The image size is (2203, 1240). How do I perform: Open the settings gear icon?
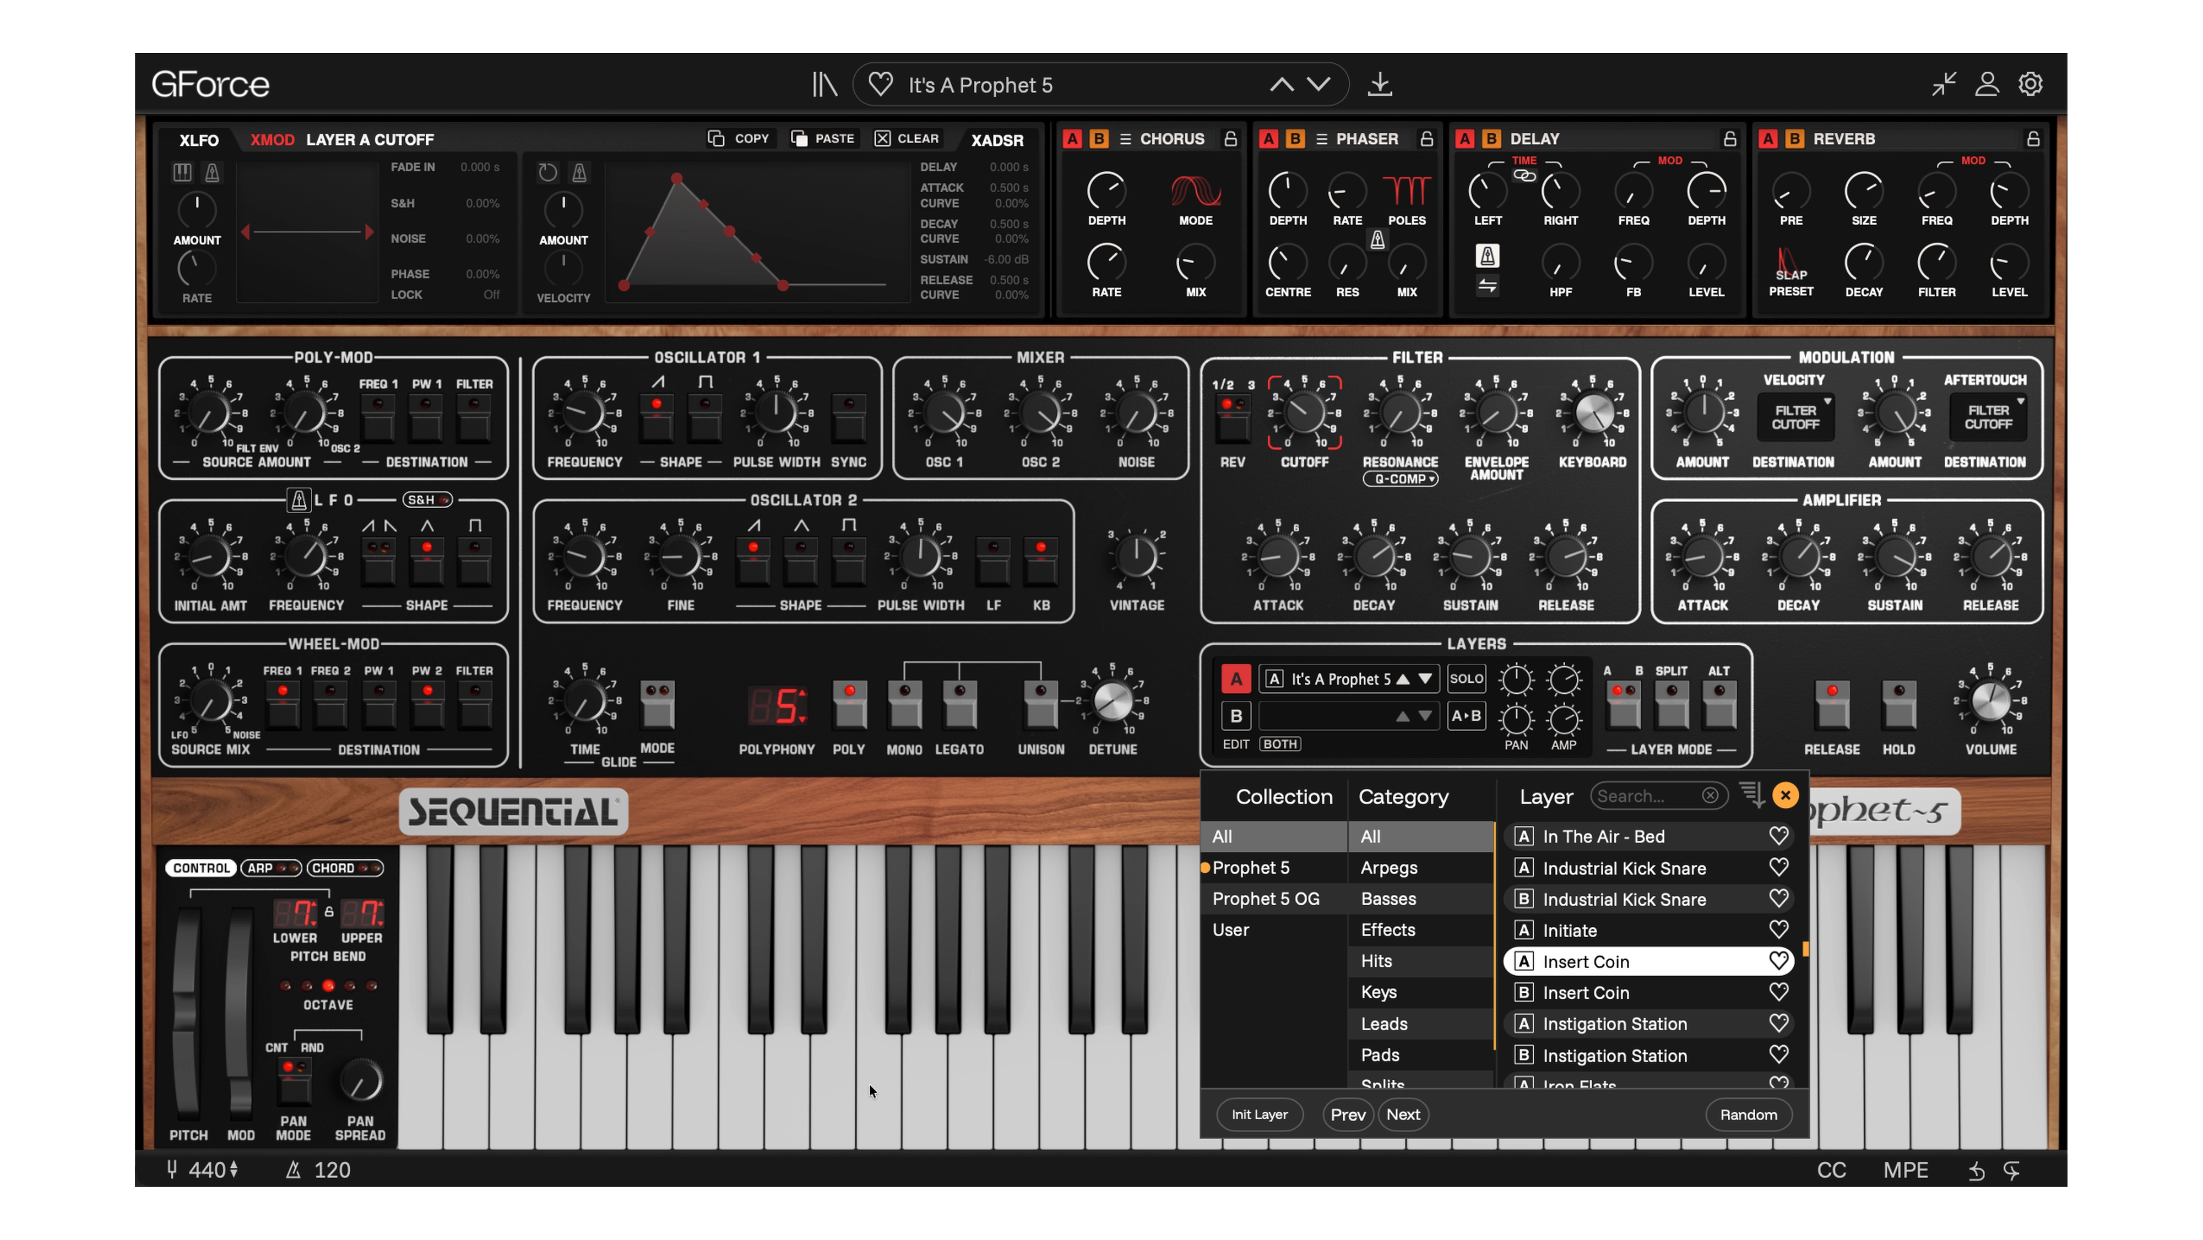pyautogui.click(x=2030, y=84)
